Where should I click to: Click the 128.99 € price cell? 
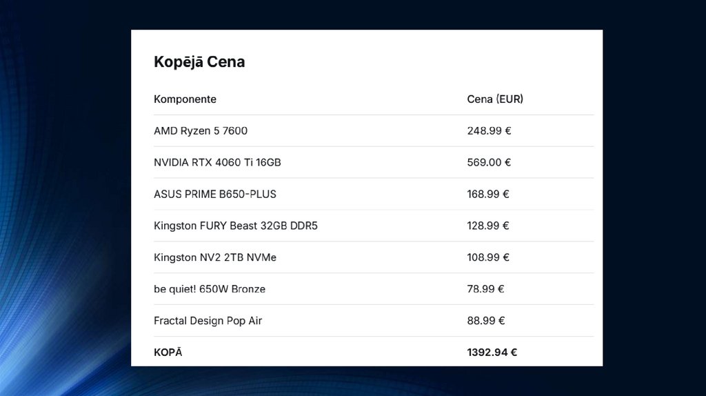[488, 226]
